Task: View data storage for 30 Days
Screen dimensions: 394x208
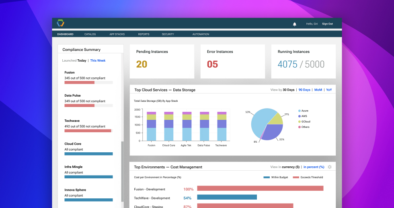Action: (x=289, y=90)
